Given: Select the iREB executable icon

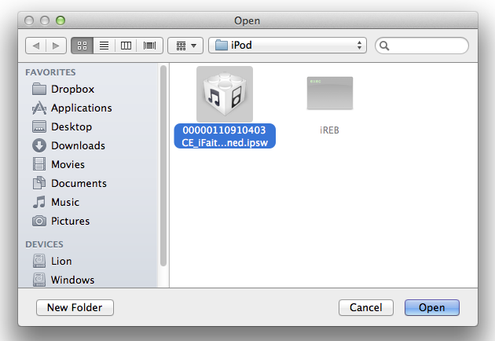Looking at the screenshot, I should click(x=330, y=93).
